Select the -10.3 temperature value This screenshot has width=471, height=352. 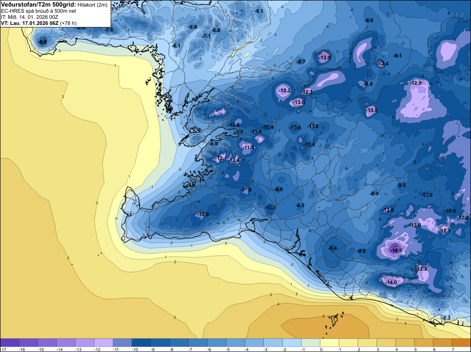click(270, 208)
